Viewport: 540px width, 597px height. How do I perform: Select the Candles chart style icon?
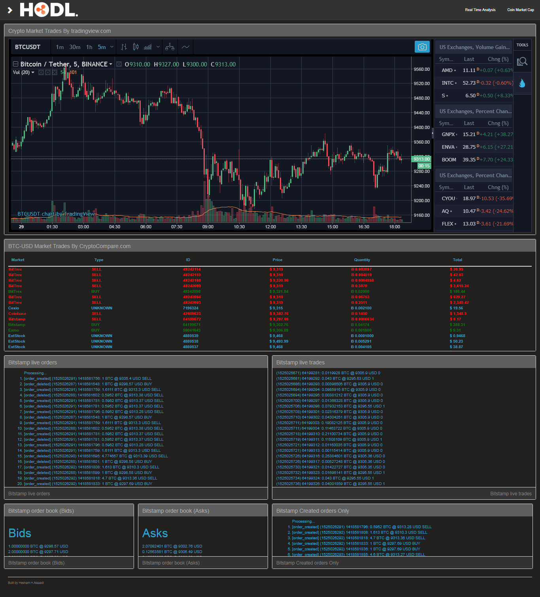coord(136,47)
